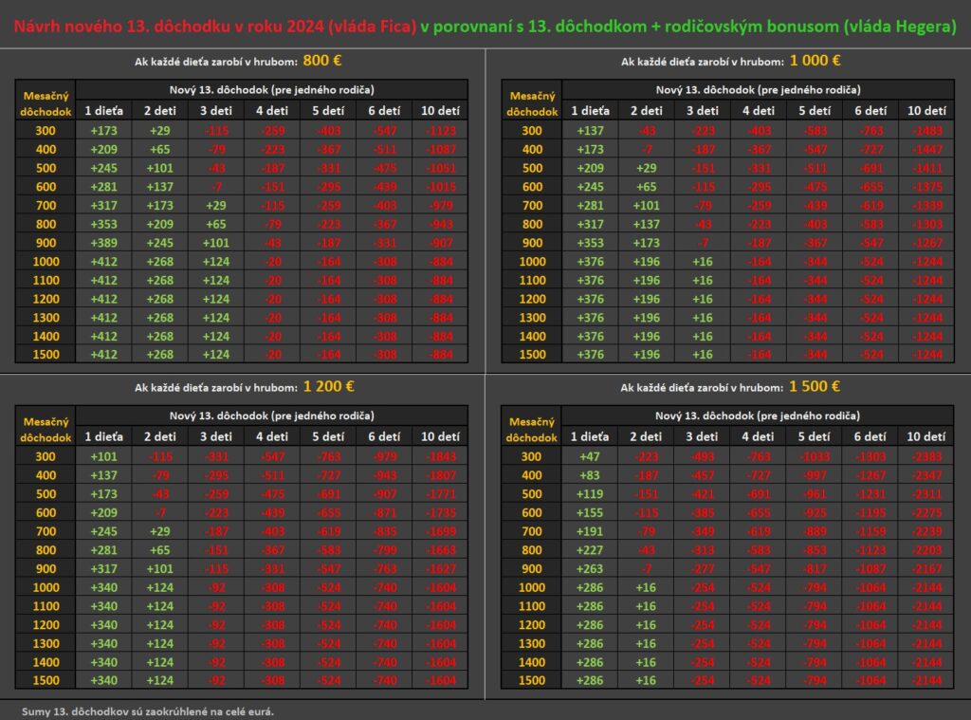The image size is (971, 720).
Task: Select the -1123 cell in the 800 € table
Action: click(440, 131)
